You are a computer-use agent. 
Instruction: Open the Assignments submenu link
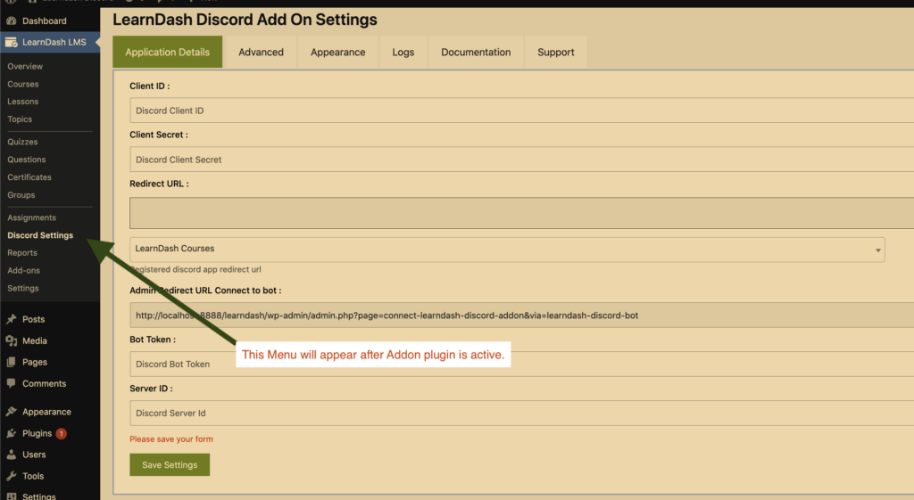click(31, 217)
